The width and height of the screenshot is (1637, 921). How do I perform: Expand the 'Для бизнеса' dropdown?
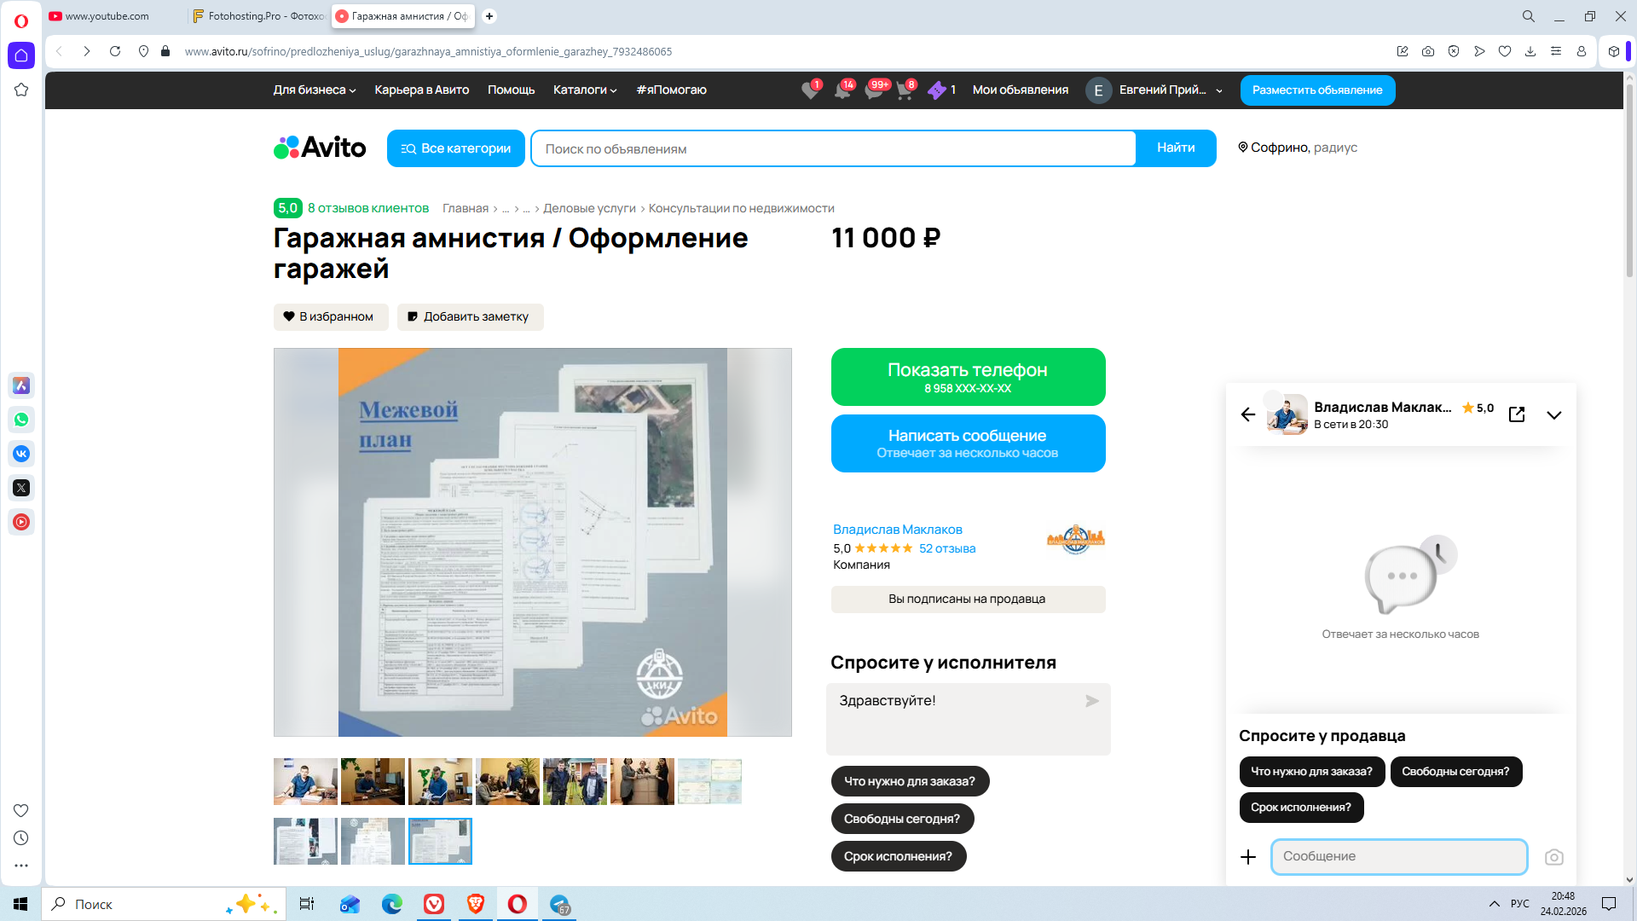point(314,90)
